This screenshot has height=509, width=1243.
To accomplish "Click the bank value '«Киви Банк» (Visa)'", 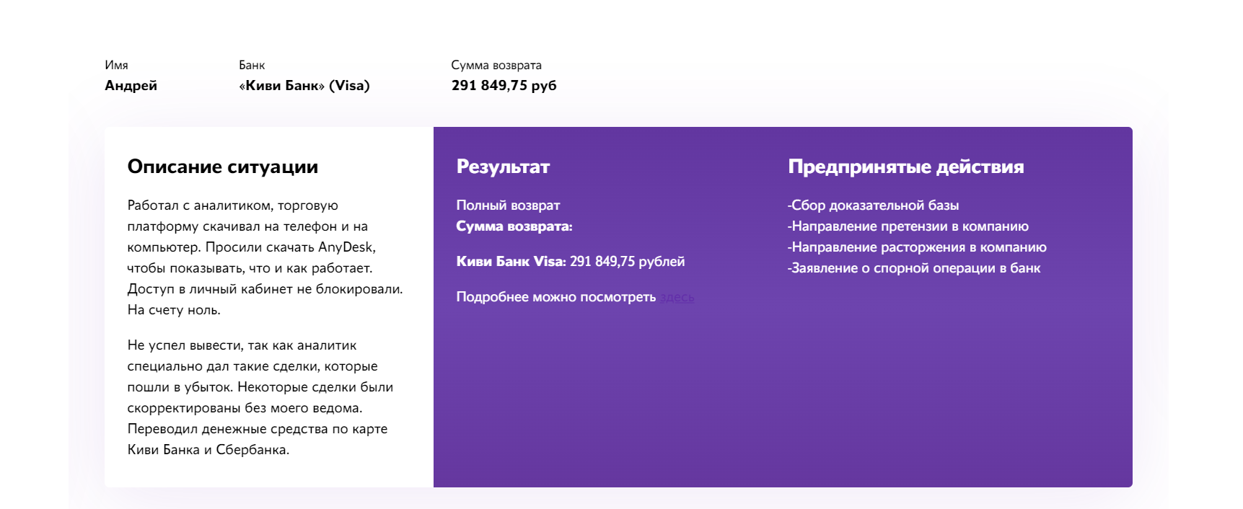I will click(304, 85).
